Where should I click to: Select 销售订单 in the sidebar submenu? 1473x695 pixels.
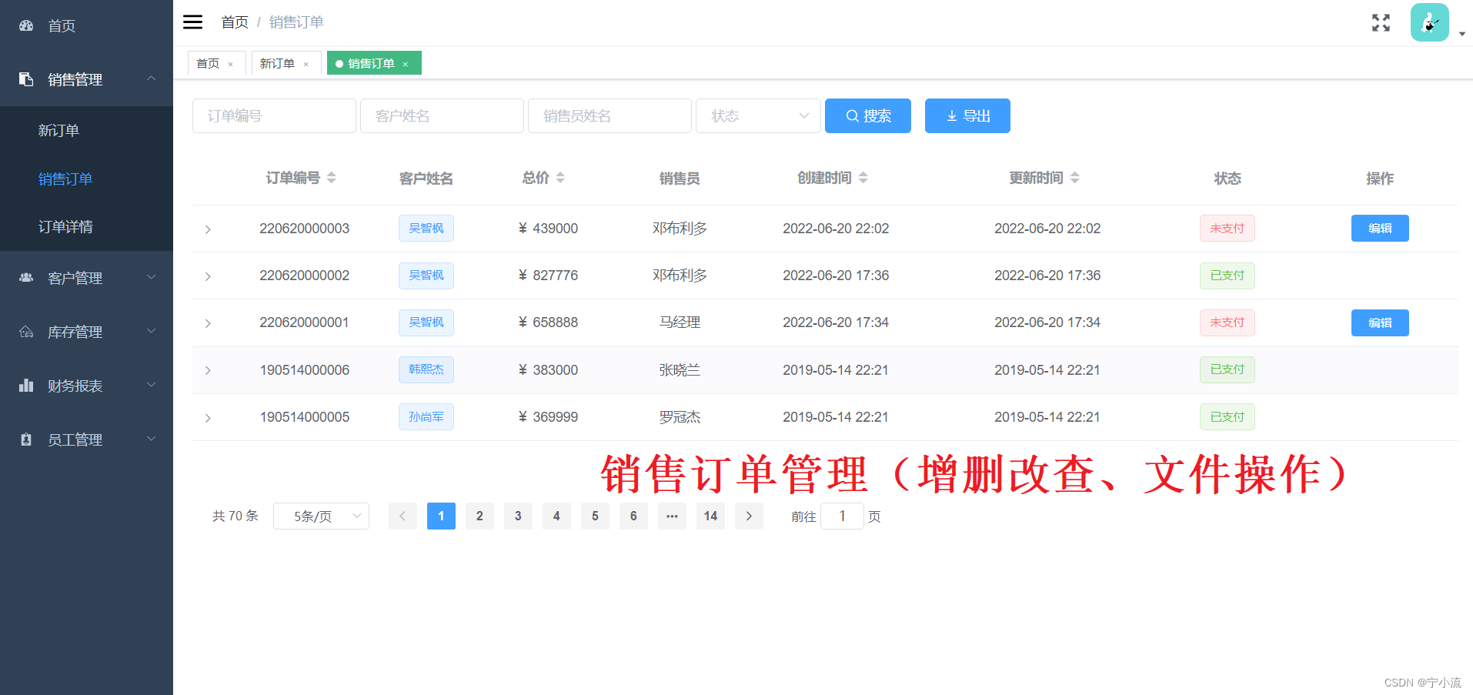tap(86, 179)
